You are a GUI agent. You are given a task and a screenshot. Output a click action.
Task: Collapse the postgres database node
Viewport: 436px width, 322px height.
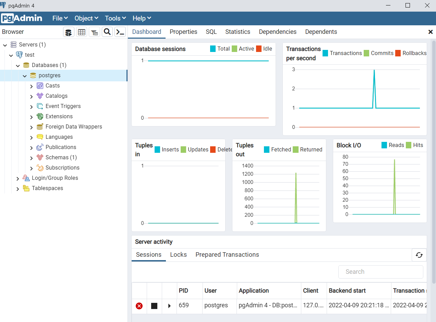pos(25,76)
